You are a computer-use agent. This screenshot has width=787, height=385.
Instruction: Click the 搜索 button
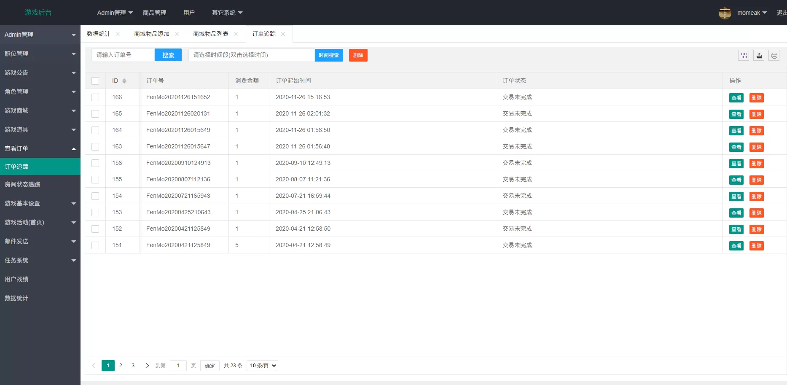168,55
